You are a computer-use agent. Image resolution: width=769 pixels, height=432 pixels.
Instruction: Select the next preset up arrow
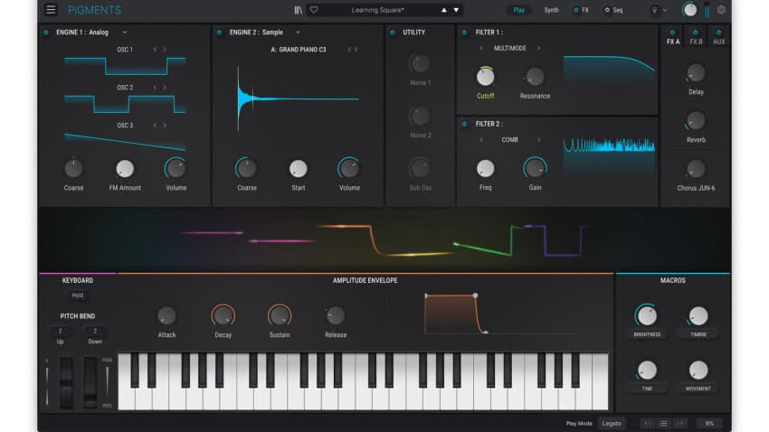[444, 10]
